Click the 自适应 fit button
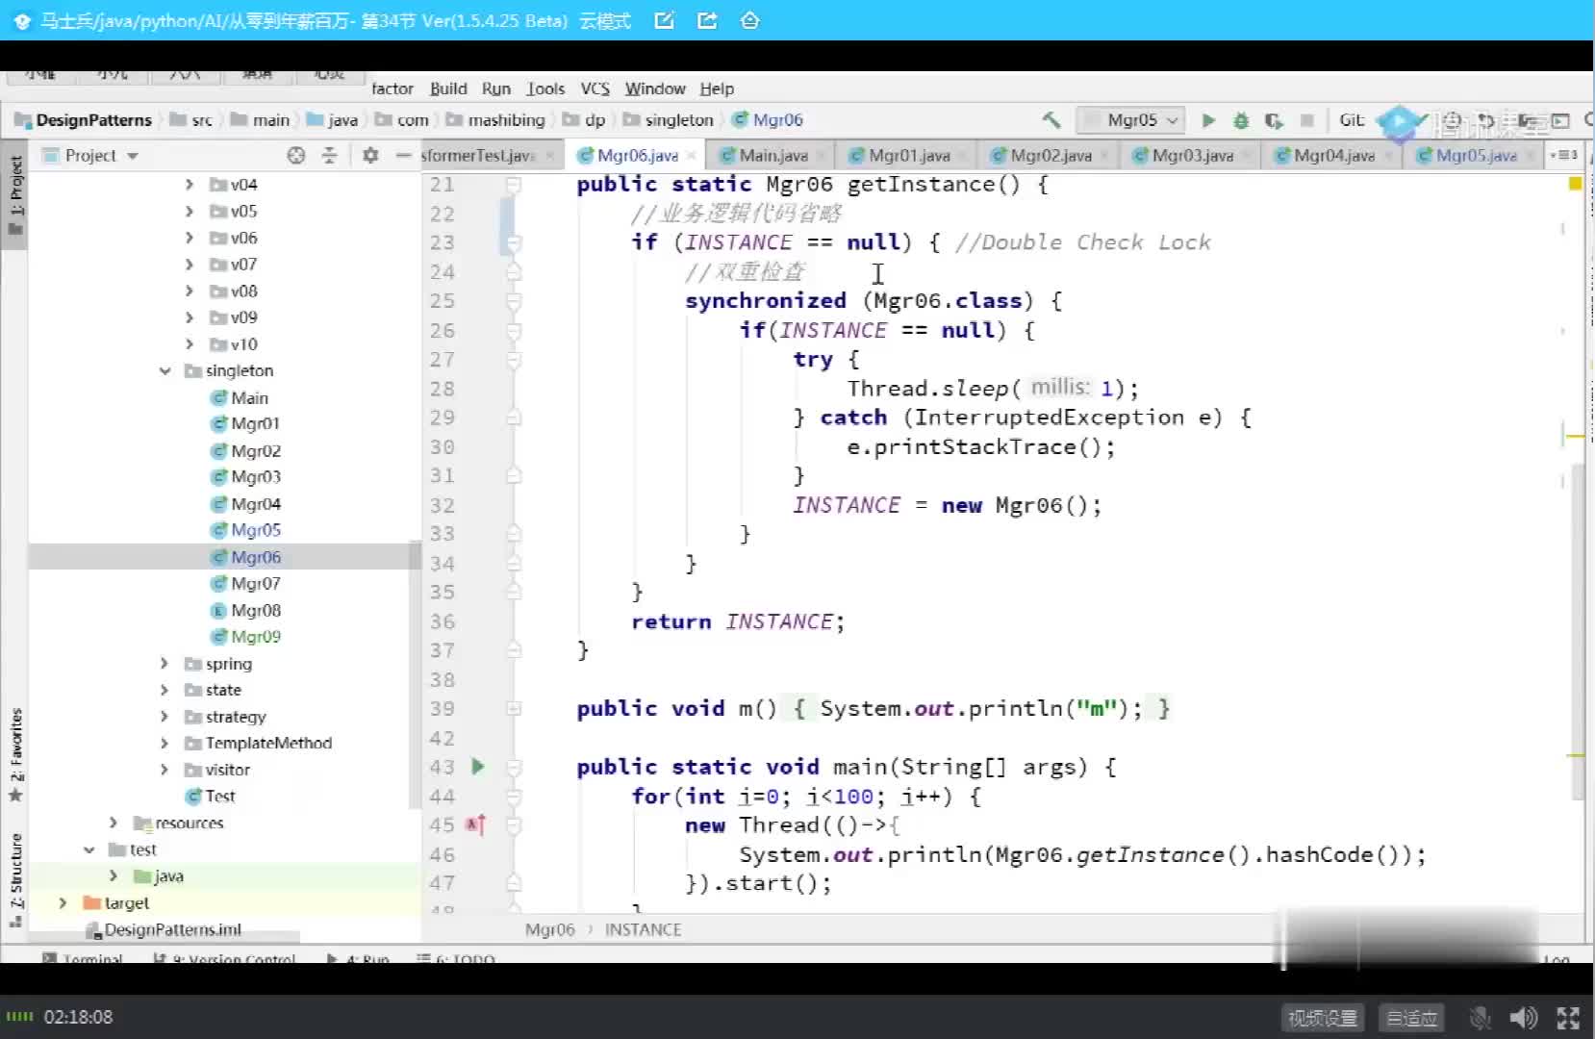The width and height of the screenshot is (1595, 1039). click(1411, 1018)
